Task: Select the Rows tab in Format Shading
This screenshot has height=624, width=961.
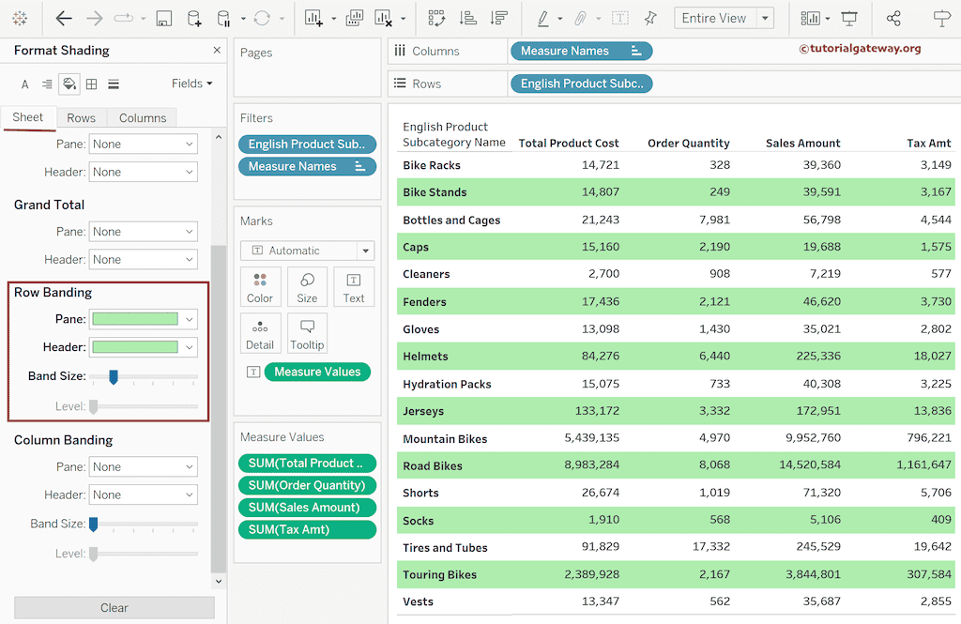Action: click(x=82, y=117)
